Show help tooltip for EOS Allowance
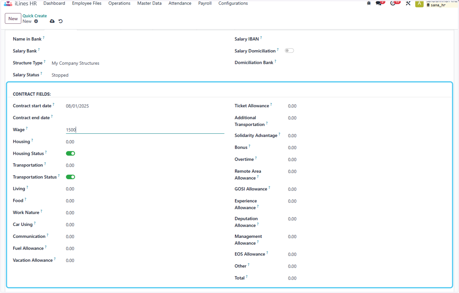Image resolution: width=459 pixels, height=293 pixels. click(x=267, y=252)
